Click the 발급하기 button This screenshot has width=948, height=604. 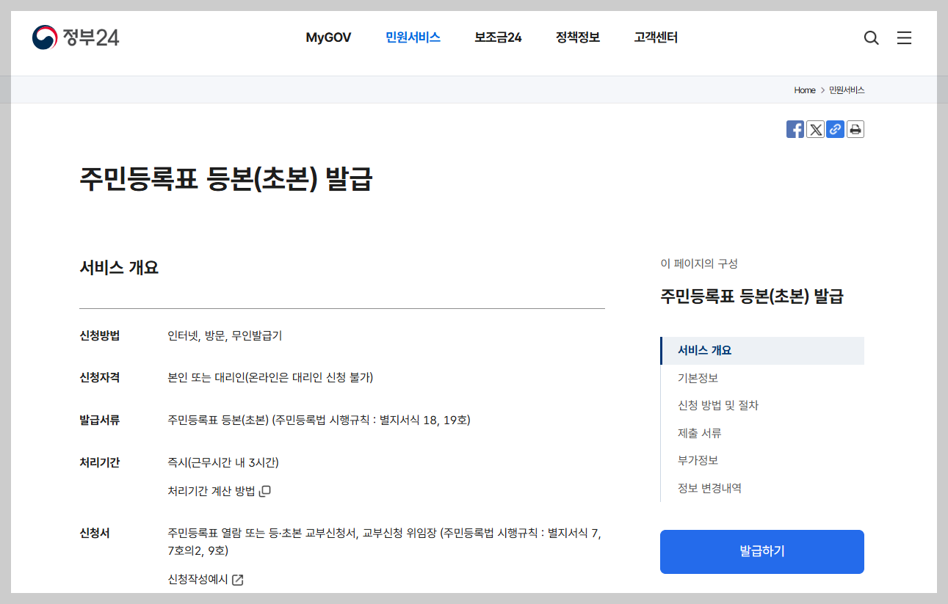pos(761,551)
